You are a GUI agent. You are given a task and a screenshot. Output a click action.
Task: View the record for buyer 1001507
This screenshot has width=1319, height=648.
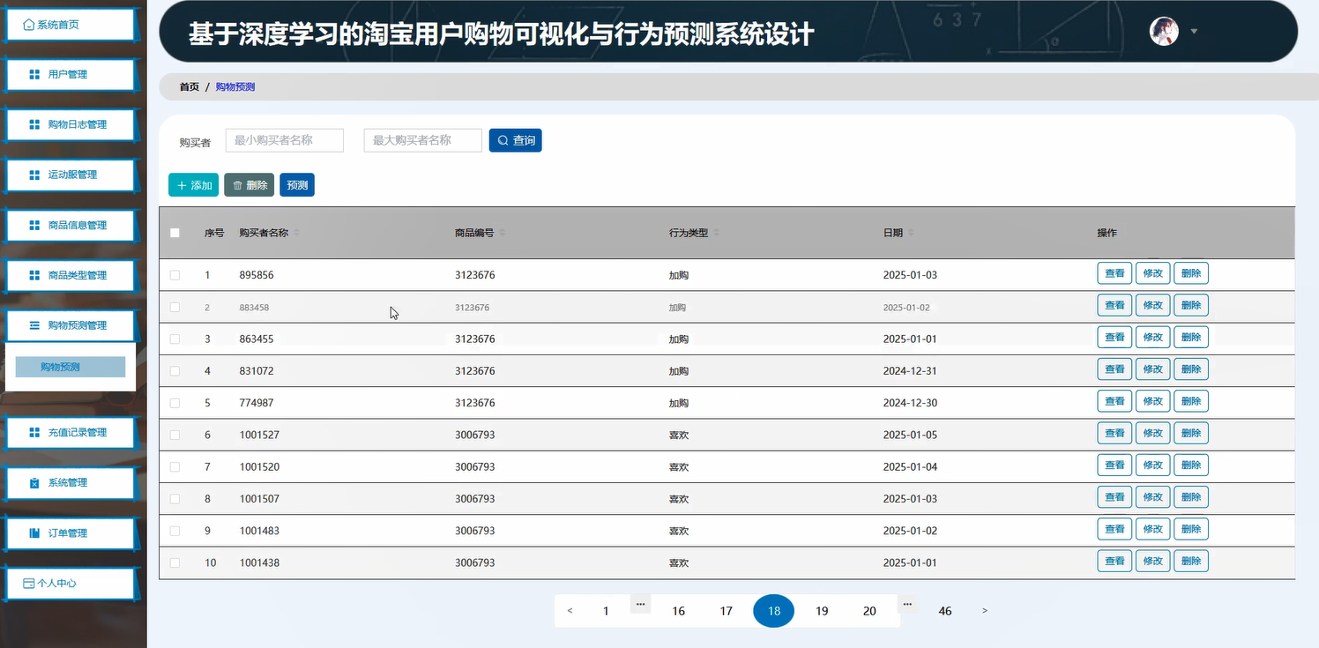click(1114, 497)
